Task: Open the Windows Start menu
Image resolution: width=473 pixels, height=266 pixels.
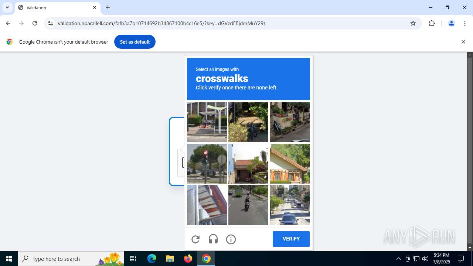Action: tap(9, 259)
